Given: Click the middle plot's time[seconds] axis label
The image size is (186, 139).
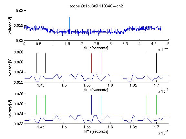Looking at the screenshot, I should (x=96, y=90).
